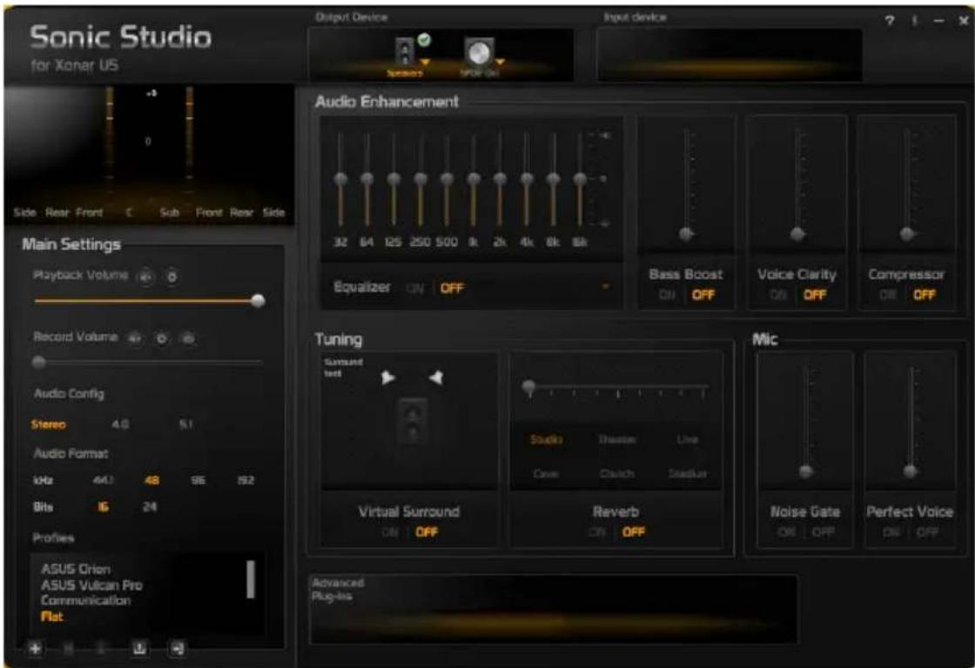Choose the Studio reverb preset
975x668 pixels.
point(546,440)
